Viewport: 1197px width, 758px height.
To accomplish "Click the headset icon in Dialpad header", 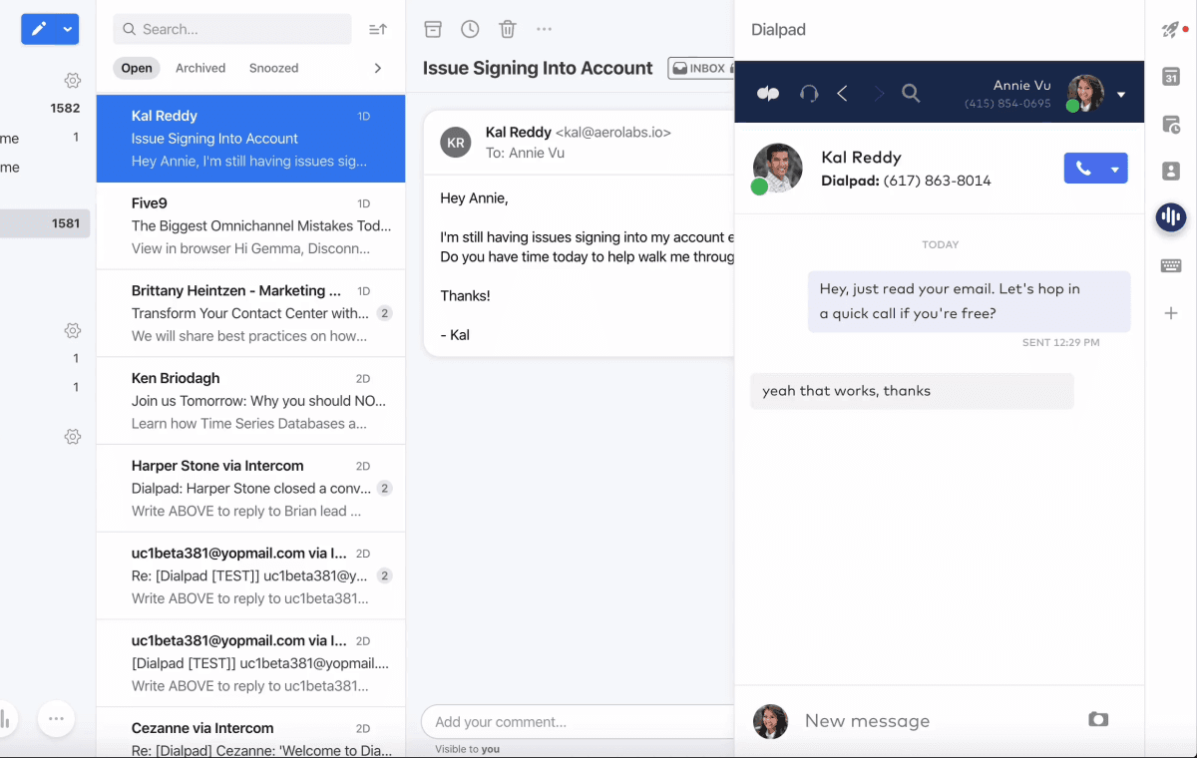I will [x=809, y=94].
